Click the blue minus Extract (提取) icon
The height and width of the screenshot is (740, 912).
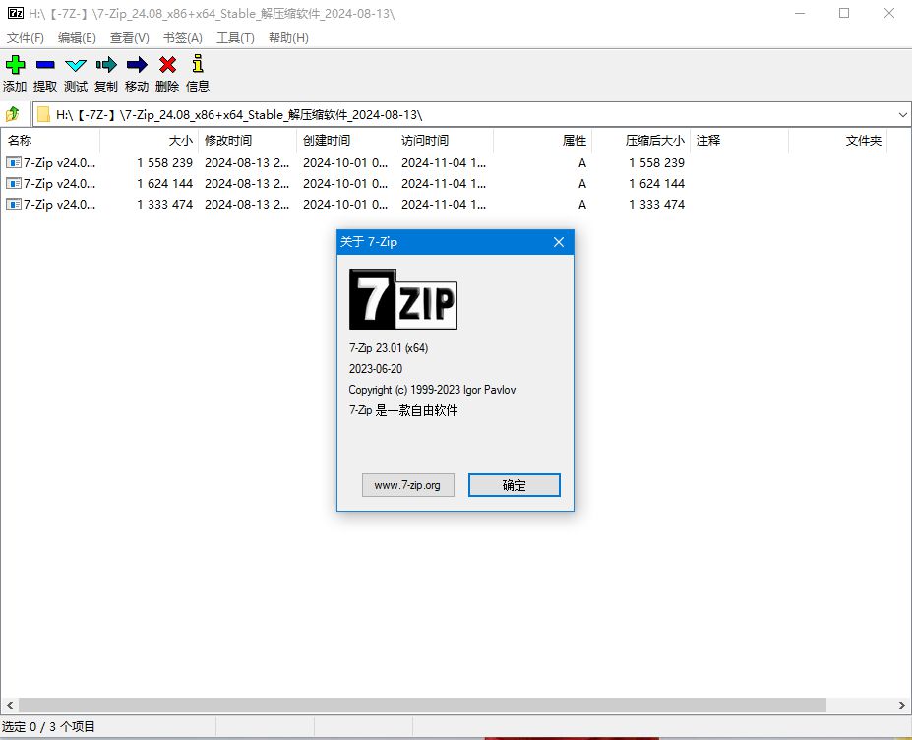point(45,65)
